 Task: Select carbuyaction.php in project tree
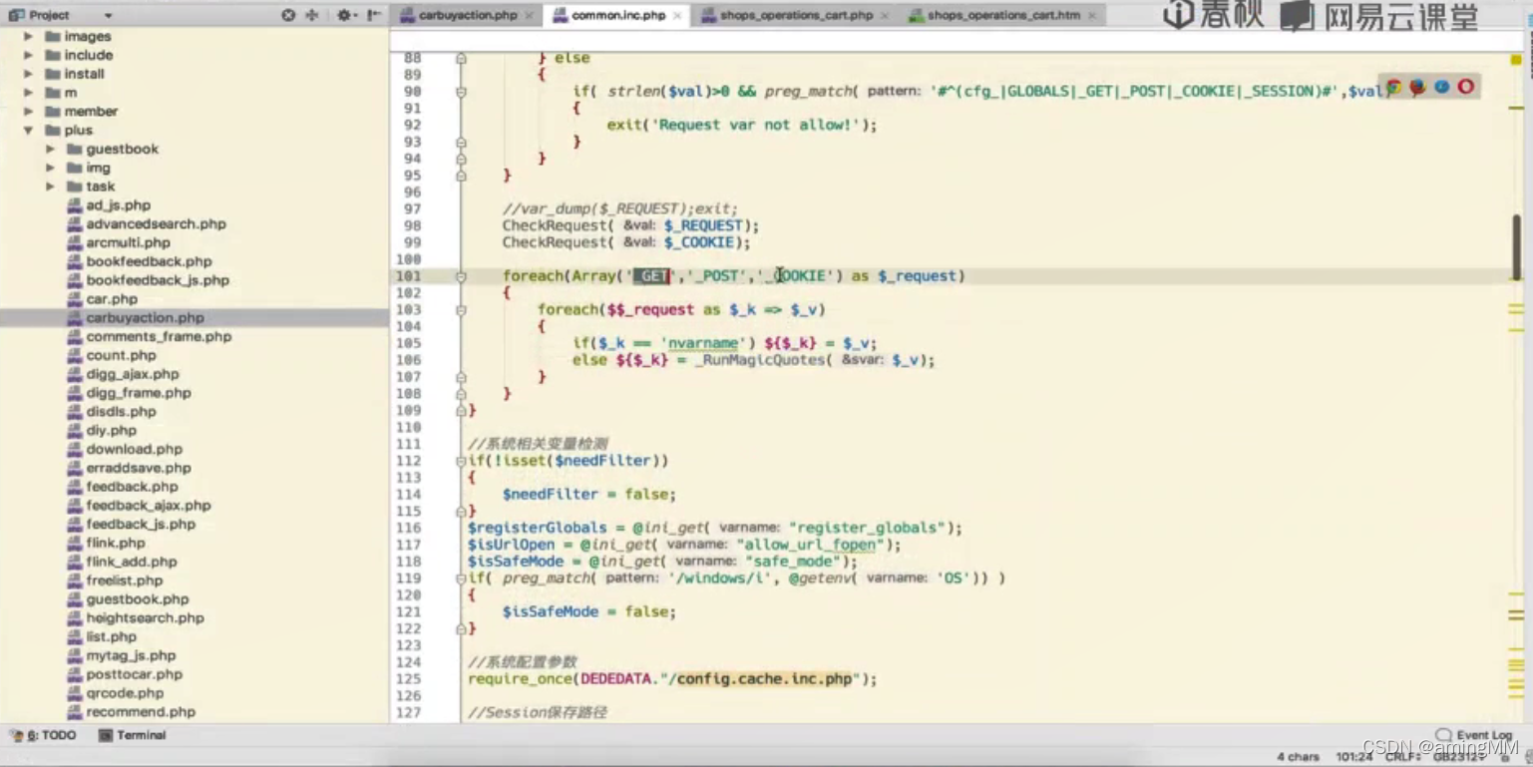coord(145,318)
